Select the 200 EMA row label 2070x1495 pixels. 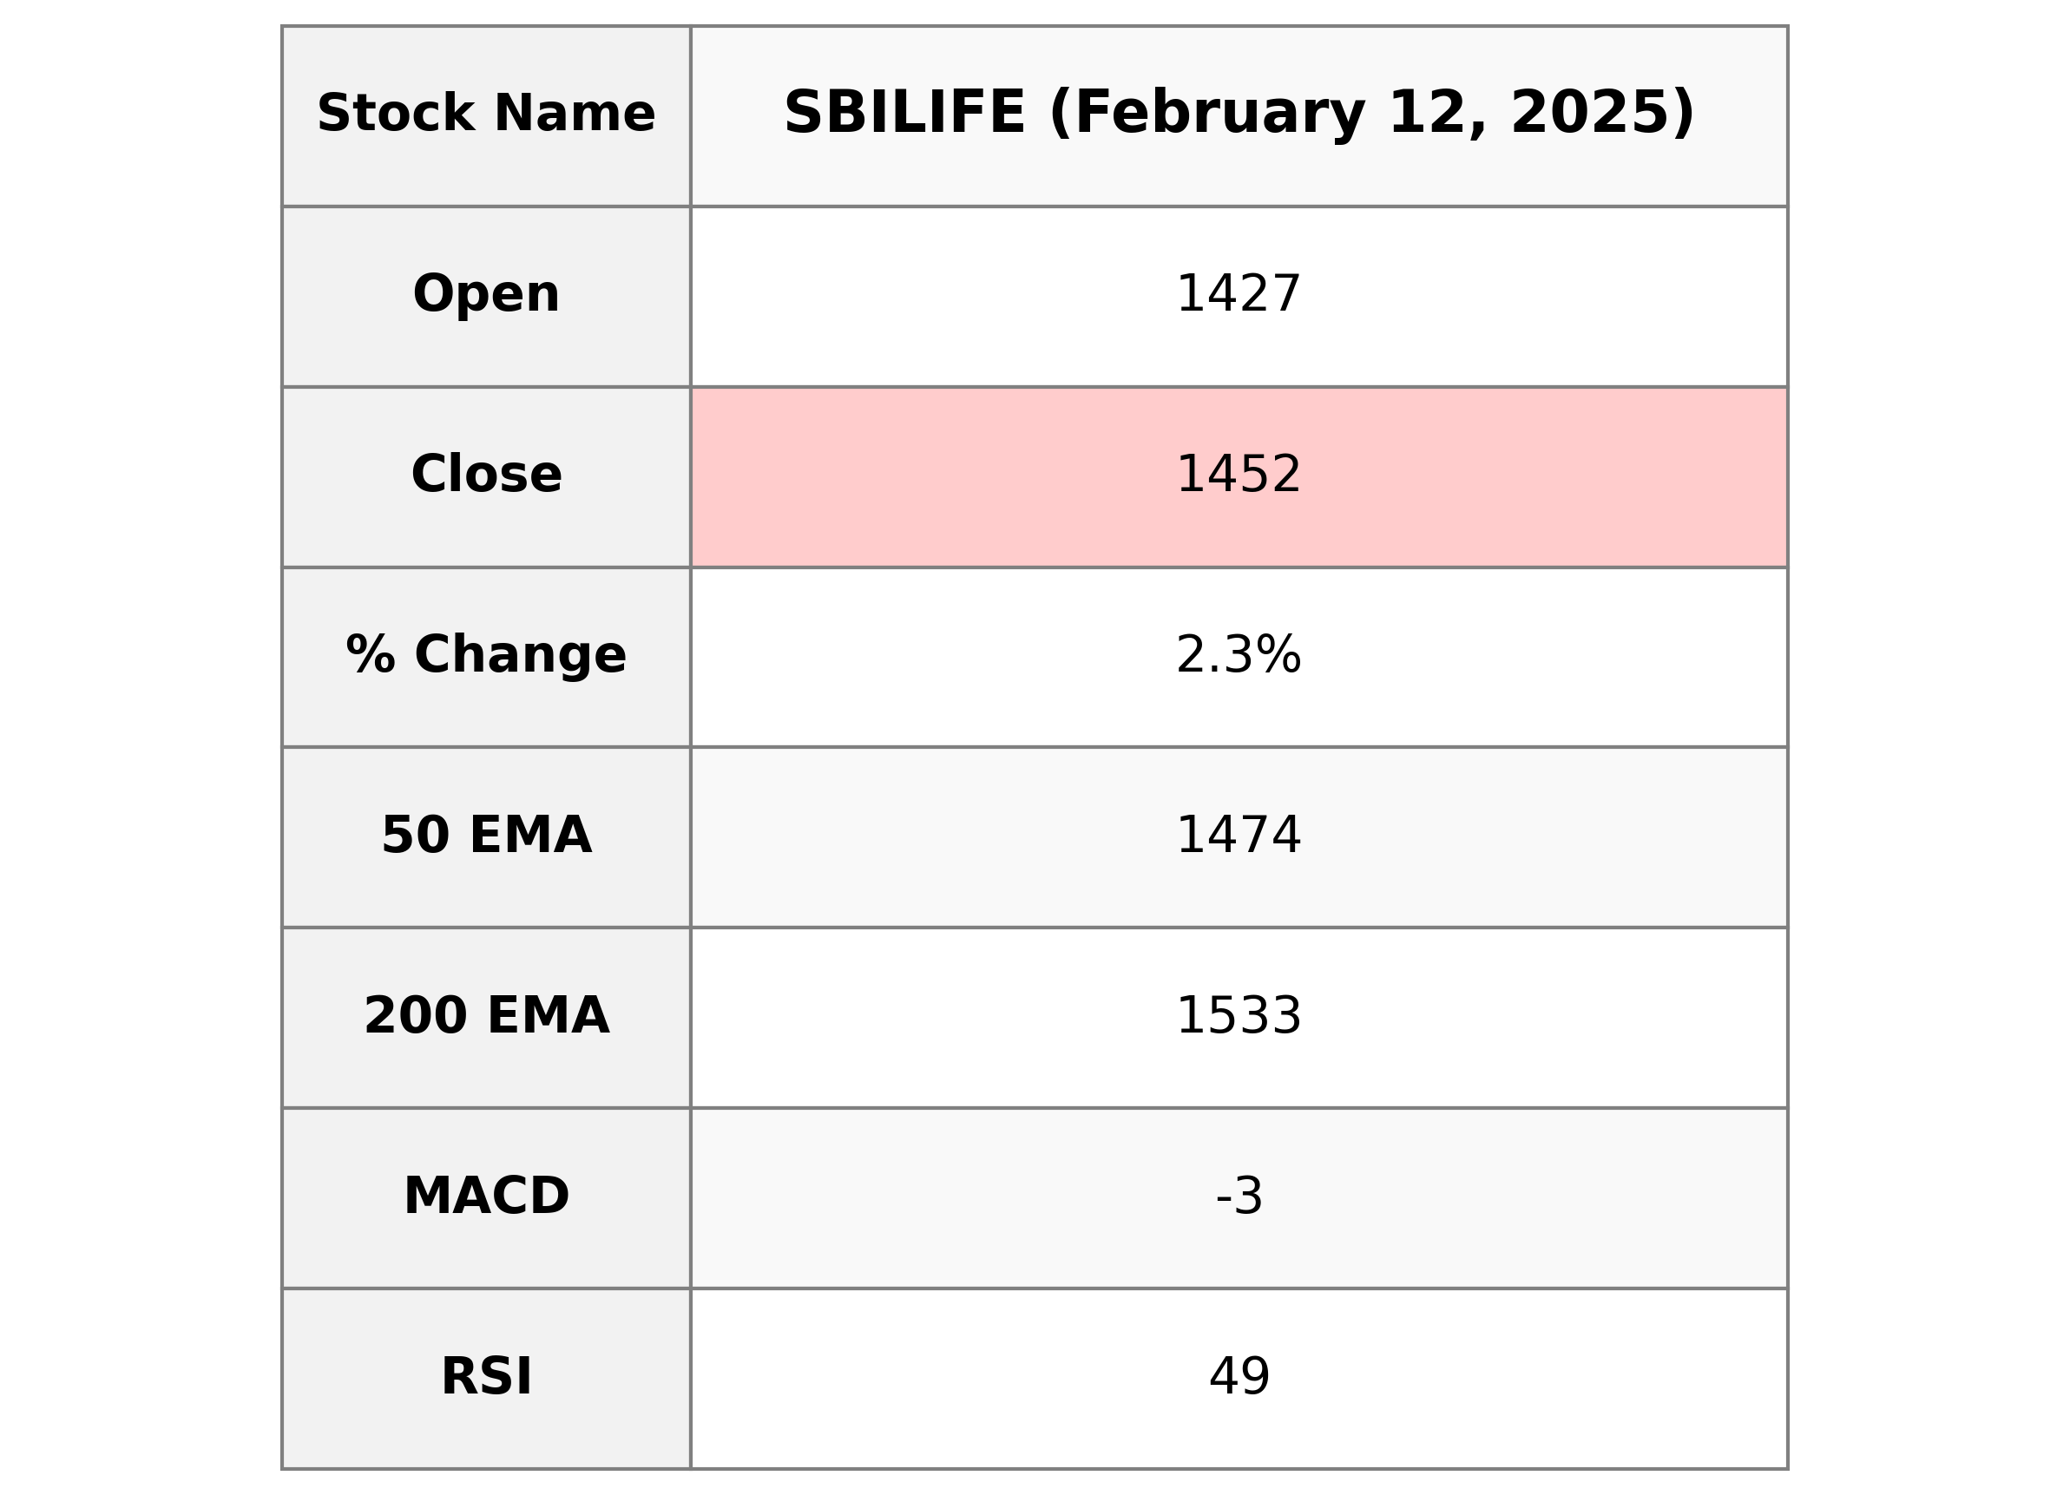click(485, 1016)
